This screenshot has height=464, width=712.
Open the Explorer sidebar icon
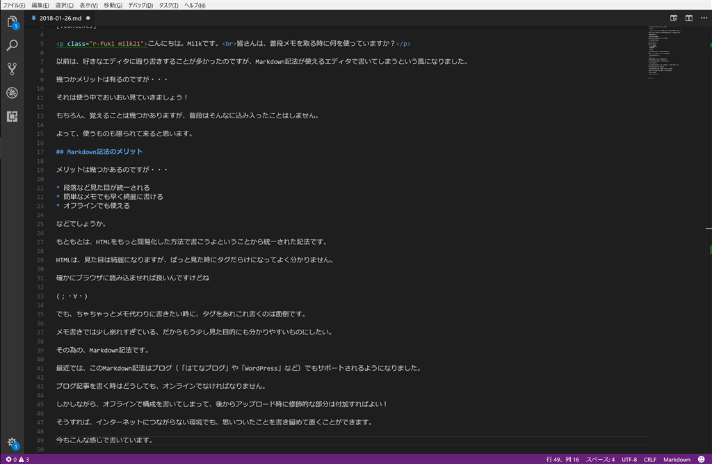(11, 22)
